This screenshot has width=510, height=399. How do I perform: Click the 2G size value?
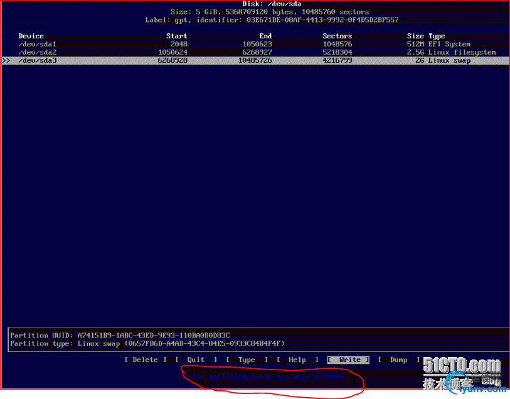[x=420, y=60]
